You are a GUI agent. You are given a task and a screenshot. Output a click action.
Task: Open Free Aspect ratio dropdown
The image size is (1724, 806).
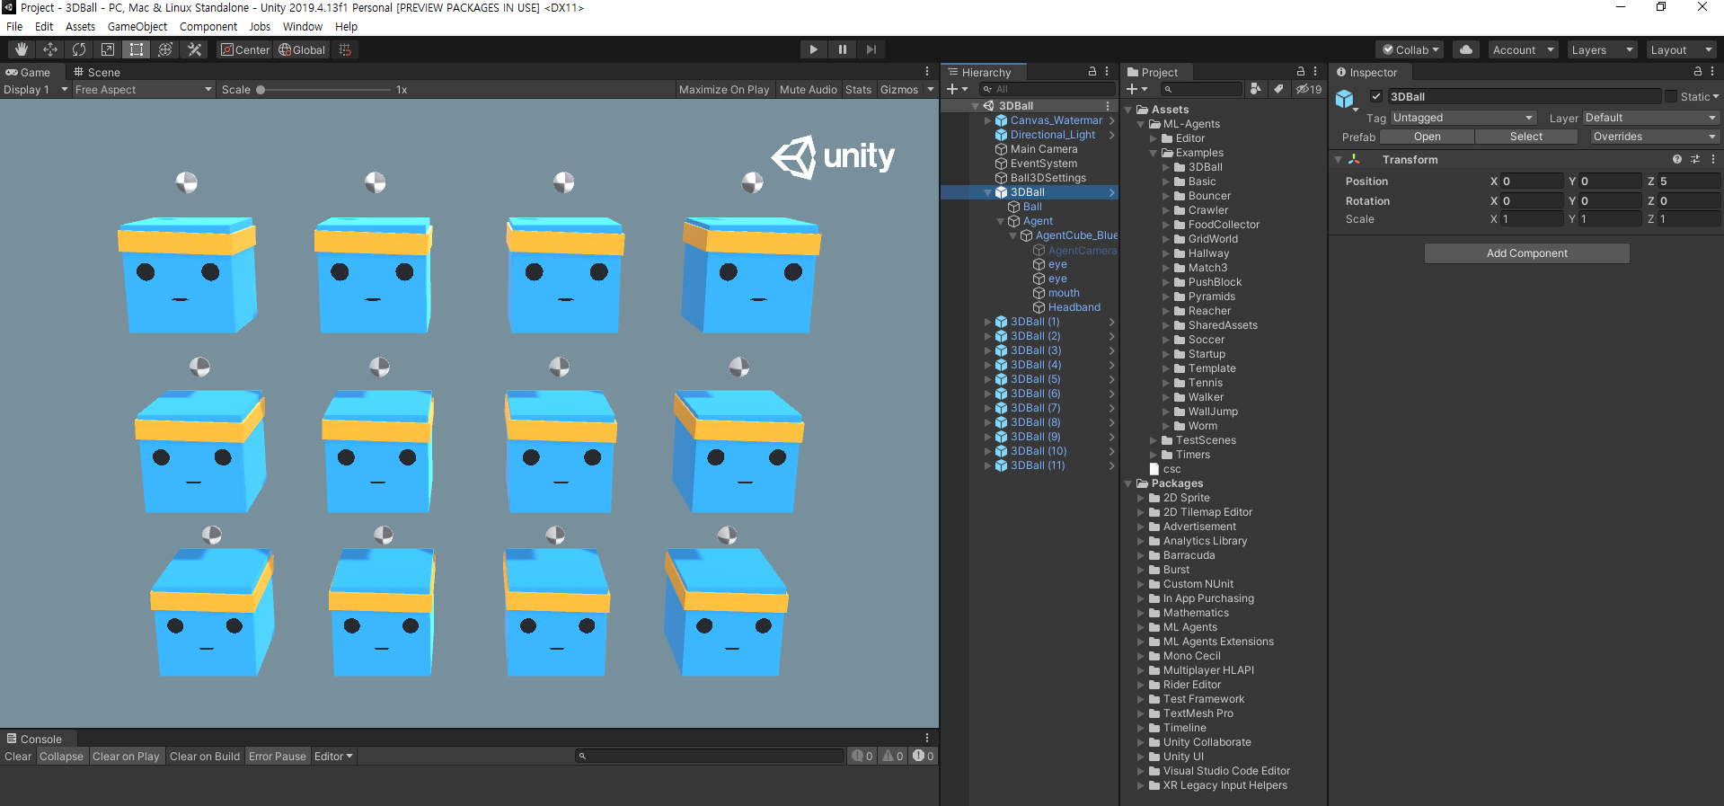tap(144, 89)
